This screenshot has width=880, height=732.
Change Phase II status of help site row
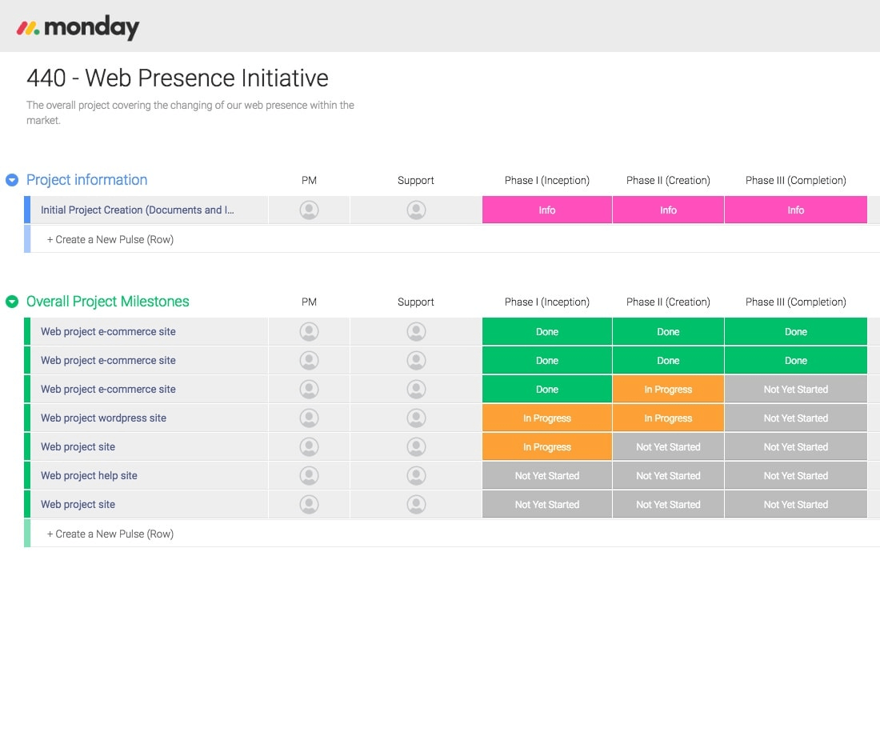click(668, 475)
